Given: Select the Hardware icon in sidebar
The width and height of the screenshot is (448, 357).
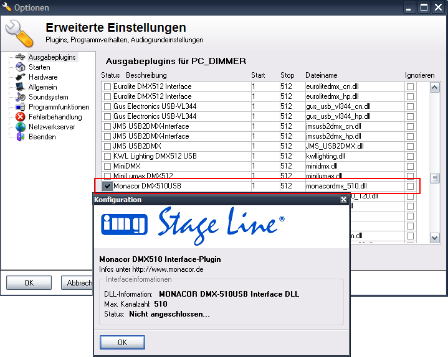Looking at the screenshot, I should (20, 77).
